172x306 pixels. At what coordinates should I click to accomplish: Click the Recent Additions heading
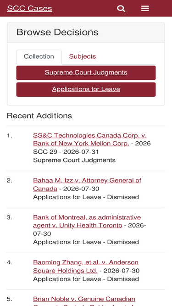point(39,116)
